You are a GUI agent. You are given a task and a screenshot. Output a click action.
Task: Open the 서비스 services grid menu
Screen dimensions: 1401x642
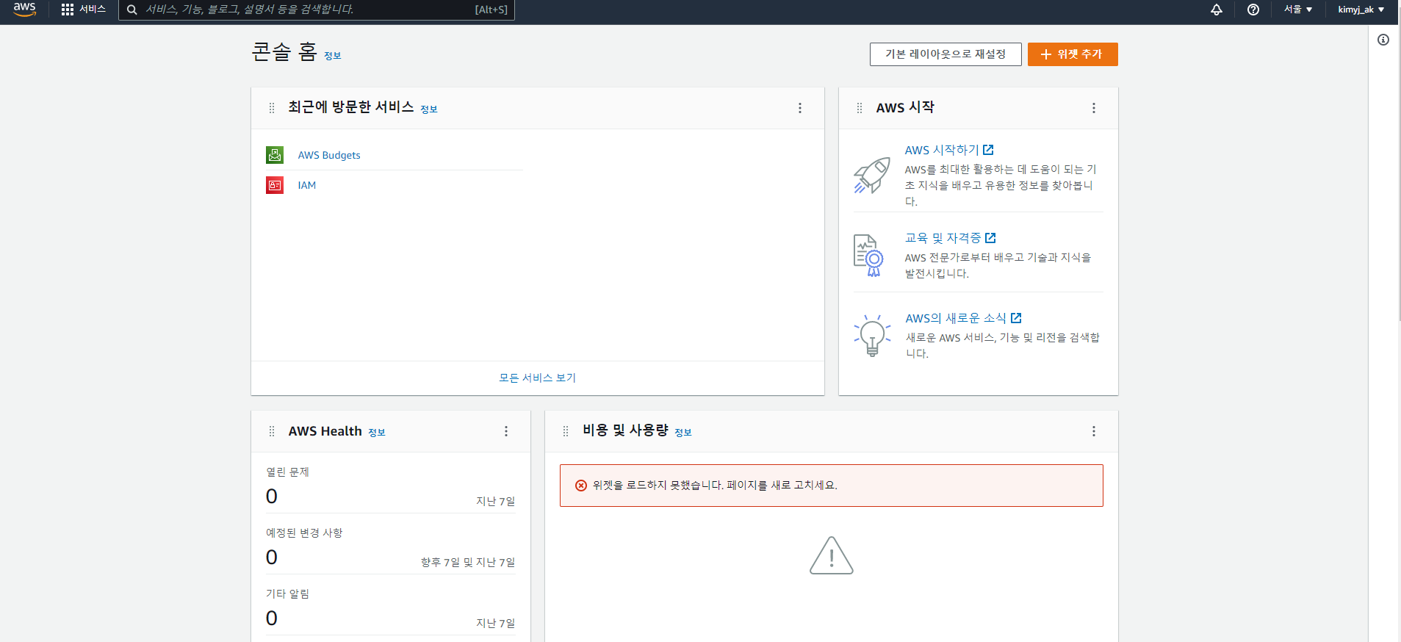(84, 10)
